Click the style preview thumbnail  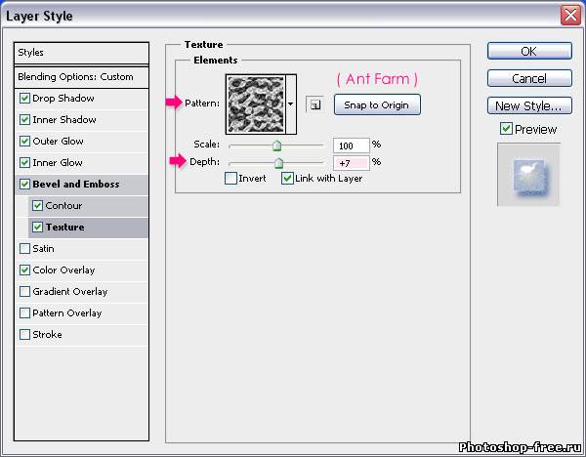[x=528, y=174]
